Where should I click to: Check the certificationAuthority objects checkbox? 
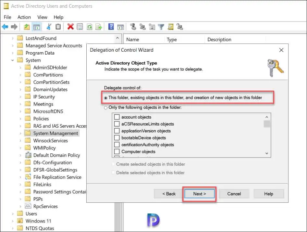[117, 145]
